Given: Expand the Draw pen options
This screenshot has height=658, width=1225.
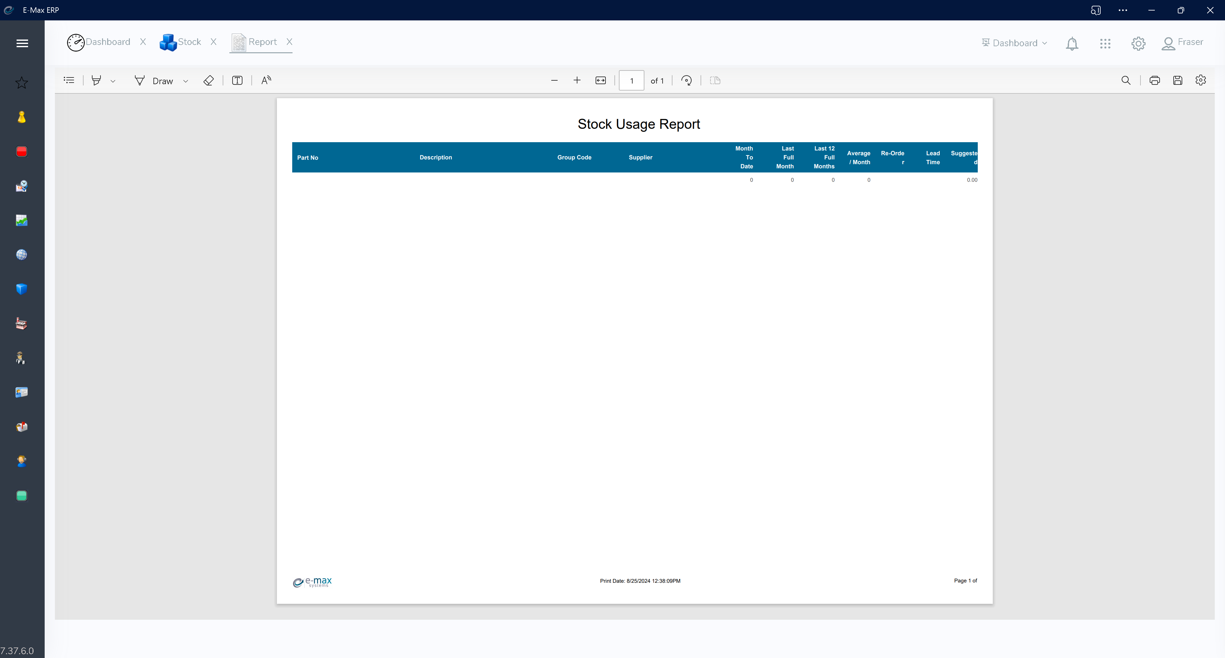Looking at the screenshot, I should 185,81.
